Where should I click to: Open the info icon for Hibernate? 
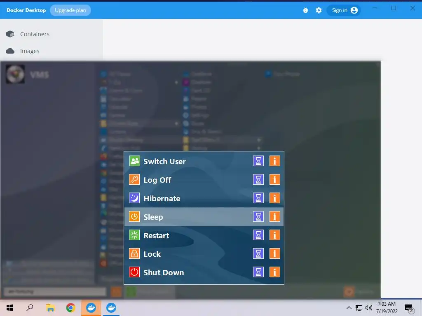(275, 198)
